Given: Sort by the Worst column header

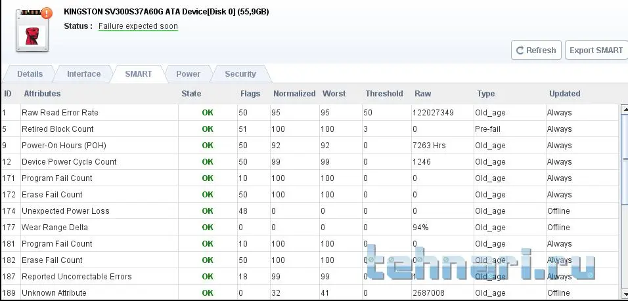Looking at the screenshot, I should [334, 94].
